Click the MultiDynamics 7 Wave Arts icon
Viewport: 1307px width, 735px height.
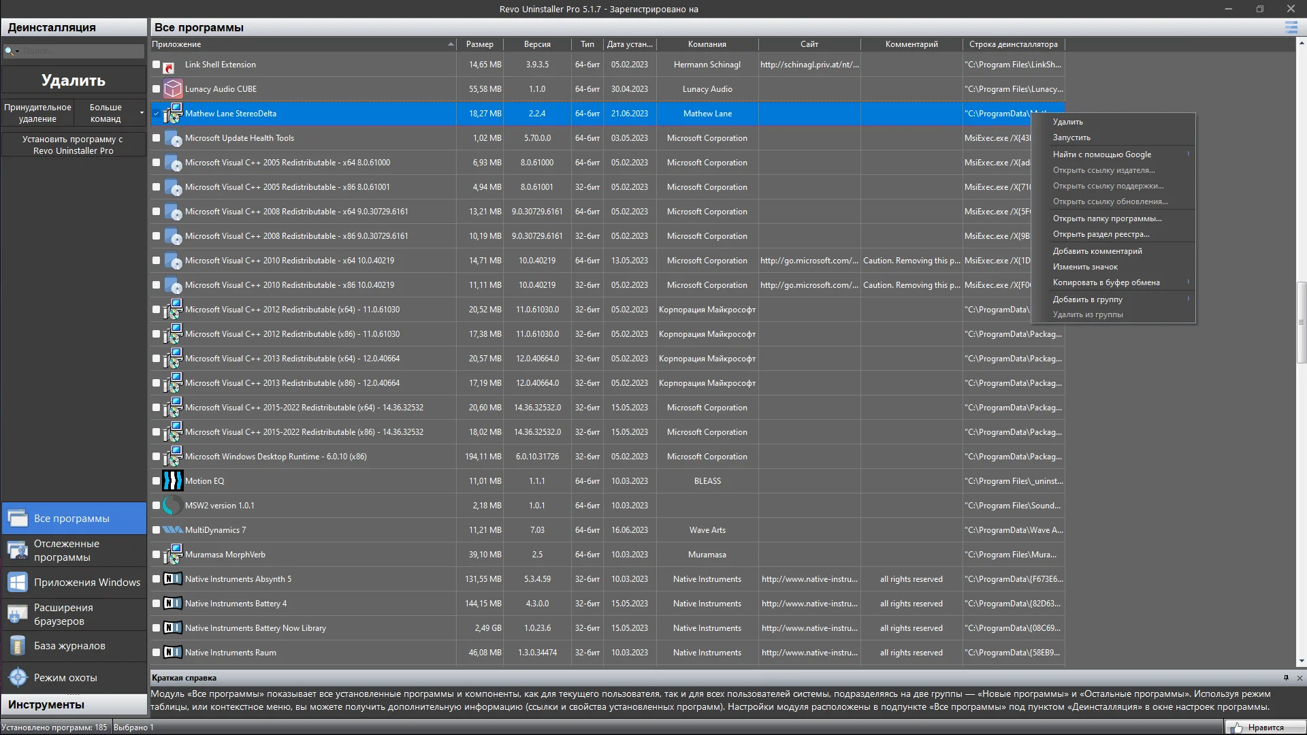pos(173,530)
